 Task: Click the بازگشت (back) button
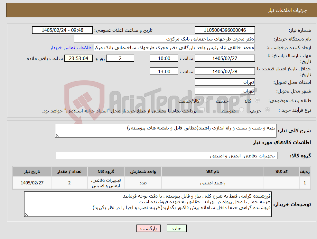148,228
